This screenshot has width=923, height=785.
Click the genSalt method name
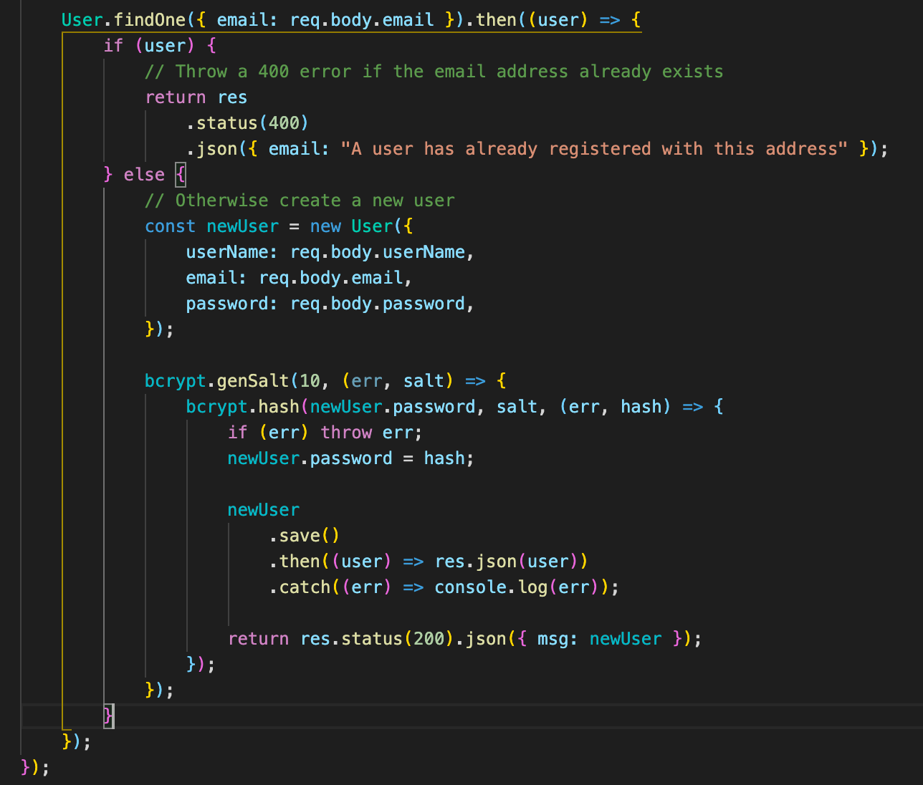point(253,381)
